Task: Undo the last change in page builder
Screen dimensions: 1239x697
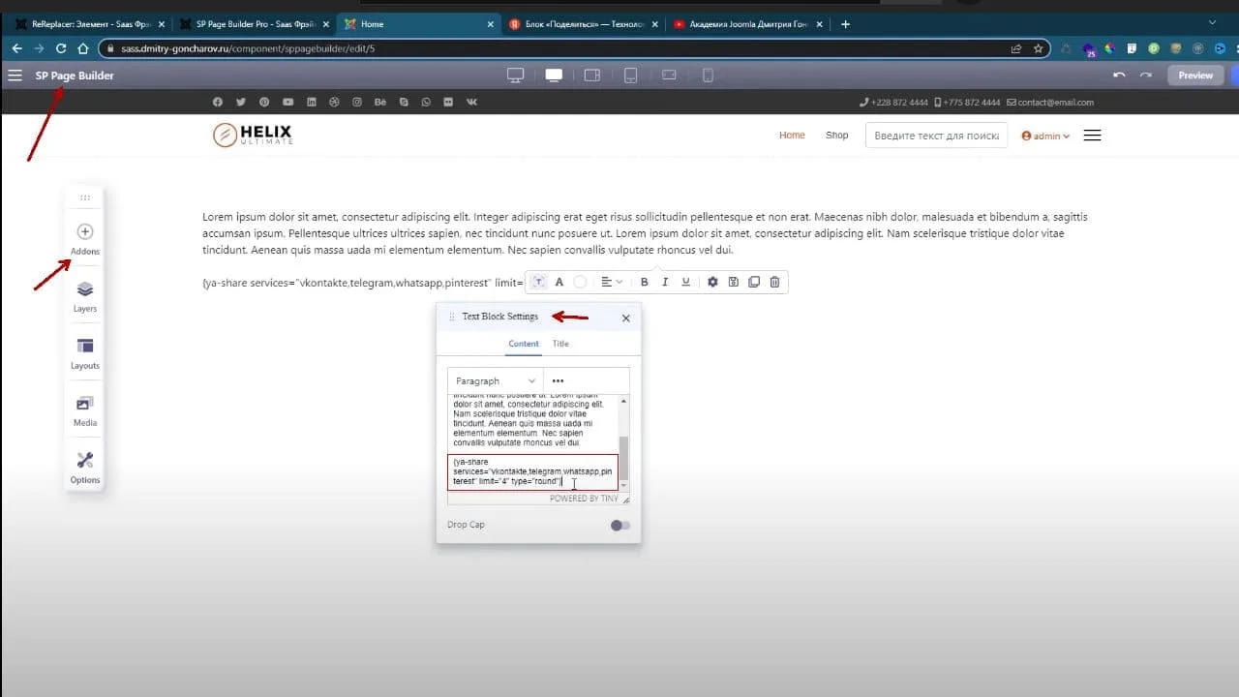Action: (x=1120, y=76)
